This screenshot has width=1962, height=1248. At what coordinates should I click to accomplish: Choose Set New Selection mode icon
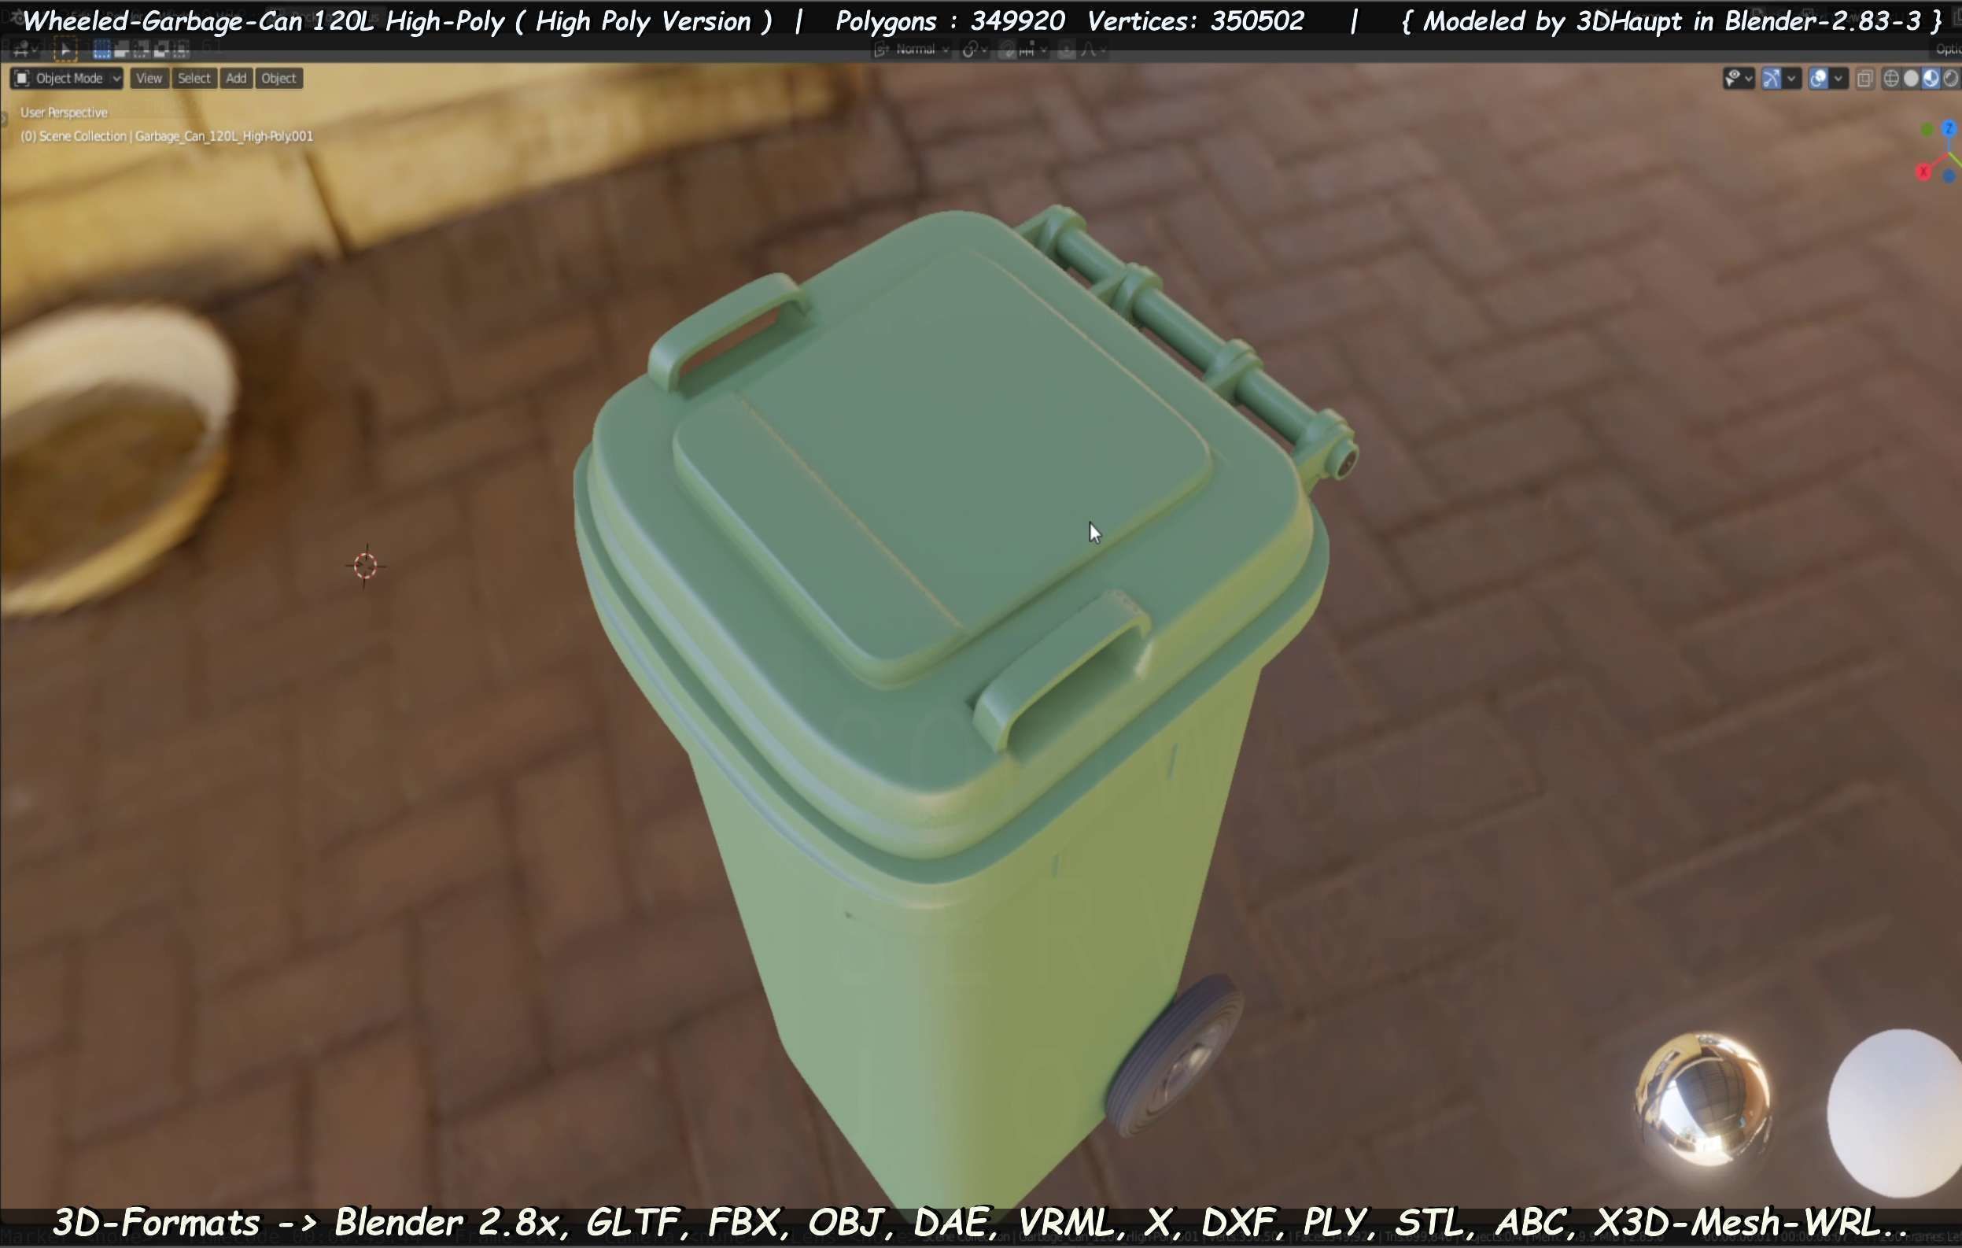(x=101, y=50)
